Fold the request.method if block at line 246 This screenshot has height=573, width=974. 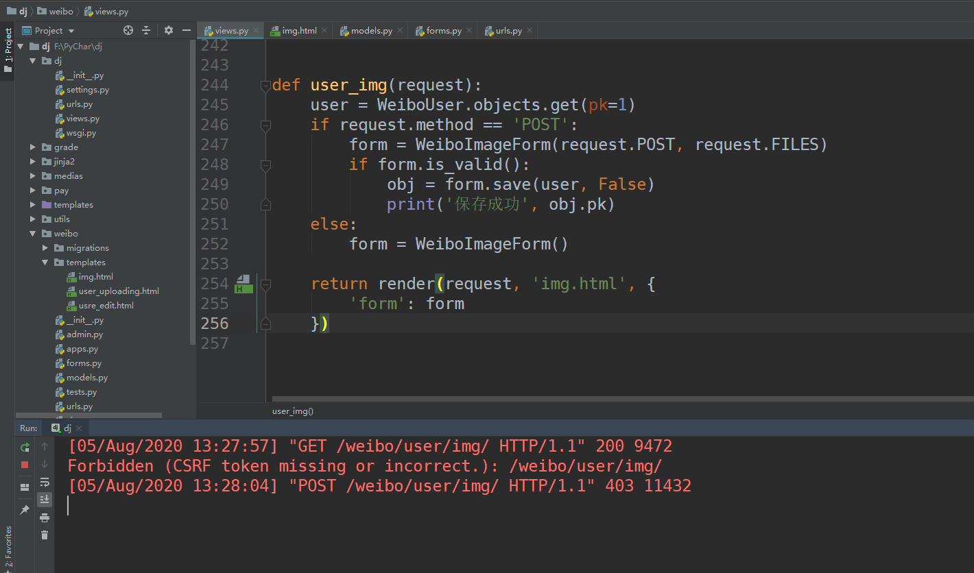pos(265,125)
